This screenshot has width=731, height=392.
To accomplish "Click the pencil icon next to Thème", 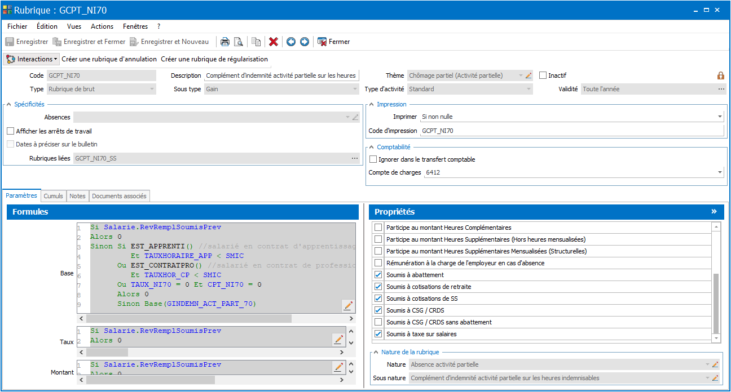I will coord(529,75).
